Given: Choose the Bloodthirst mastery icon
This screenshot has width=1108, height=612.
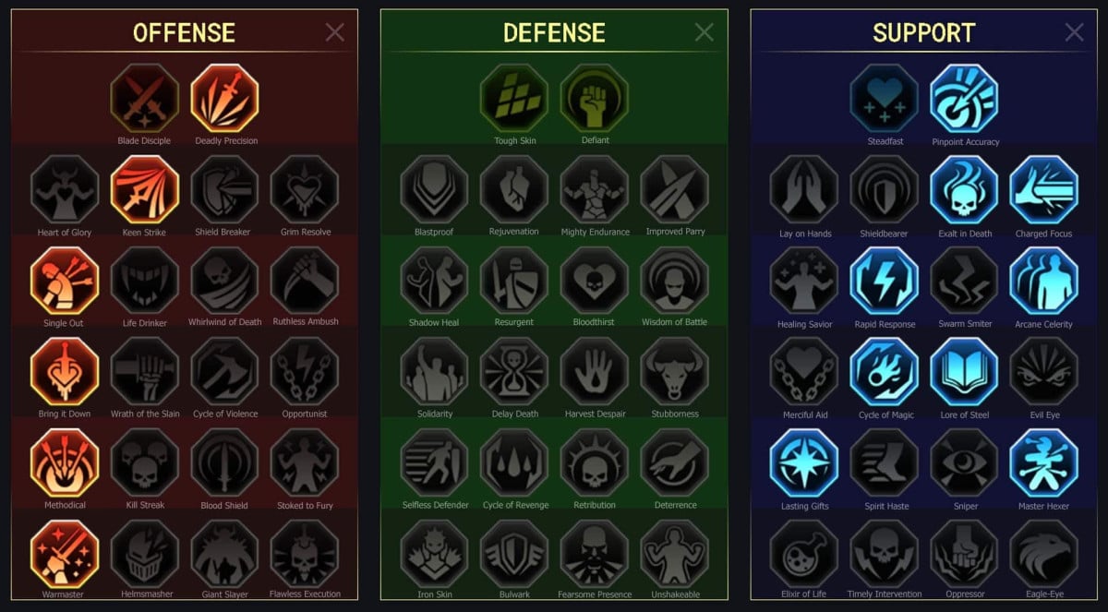Looking at the screenshot, I should tap(595, 280).
